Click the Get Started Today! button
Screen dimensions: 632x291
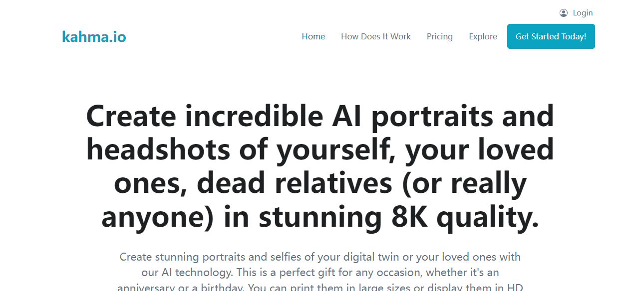551,36
